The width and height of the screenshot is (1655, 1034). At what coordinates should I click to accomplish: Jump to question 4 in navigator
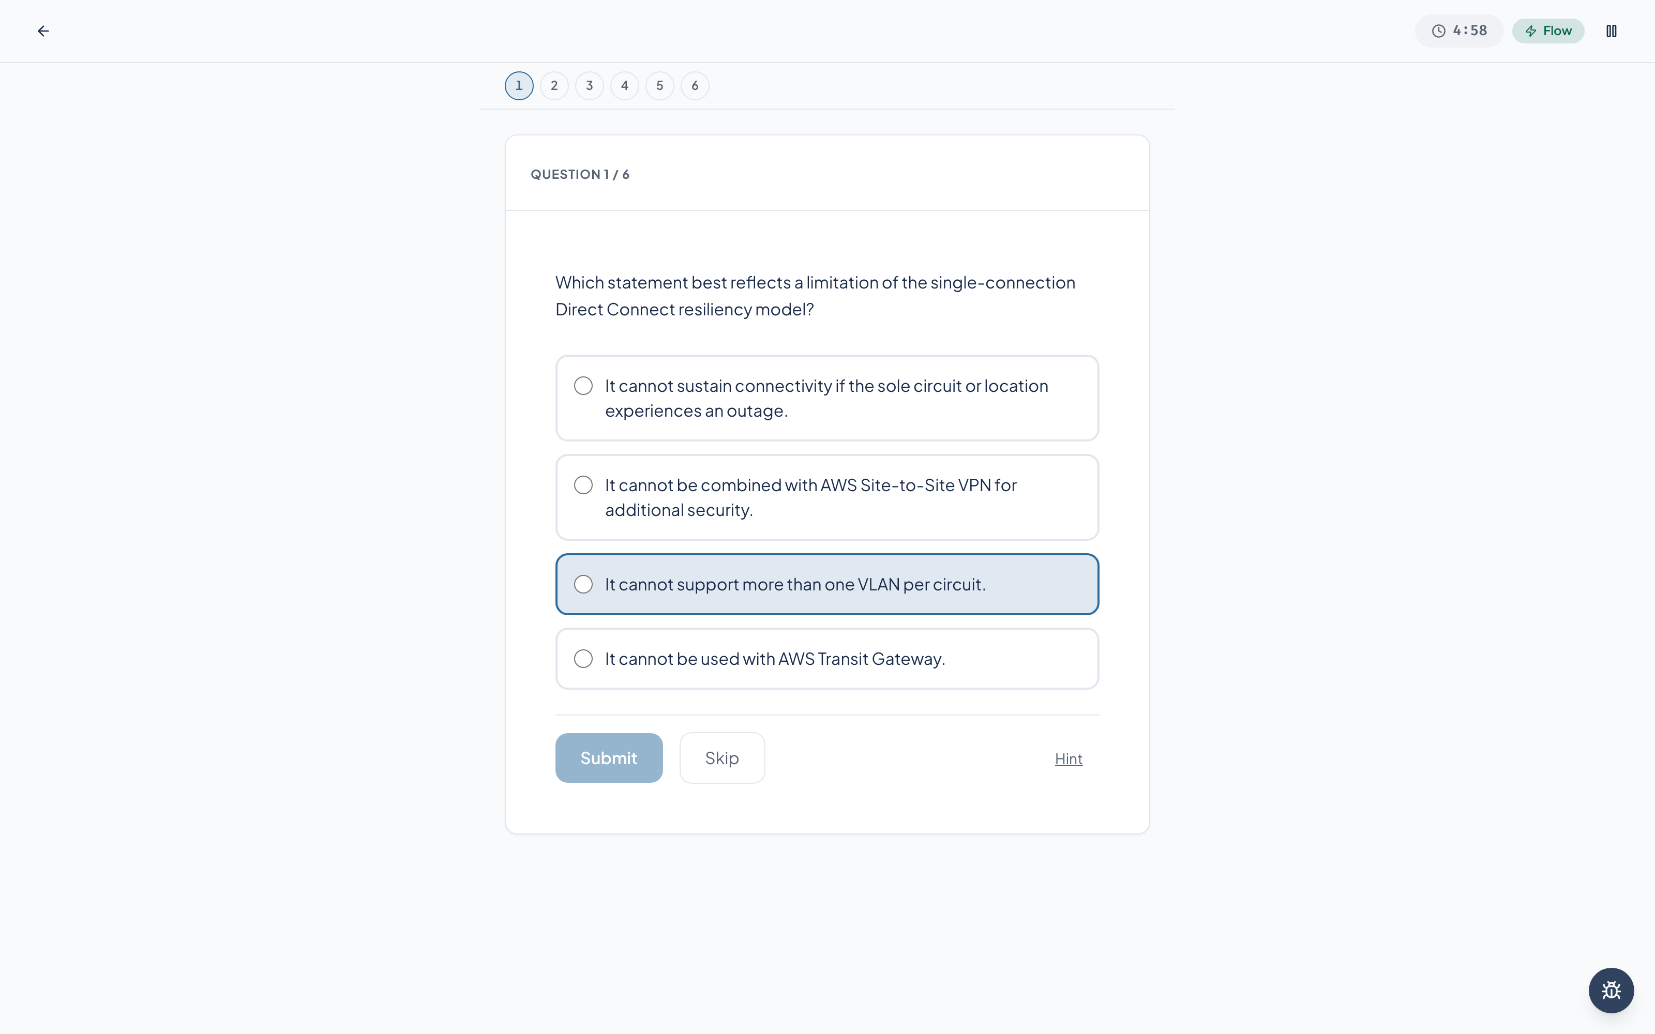pos(624,85)
